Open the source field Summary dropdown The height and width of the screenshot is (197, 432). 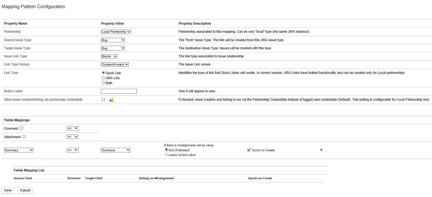tap(18, 150)
